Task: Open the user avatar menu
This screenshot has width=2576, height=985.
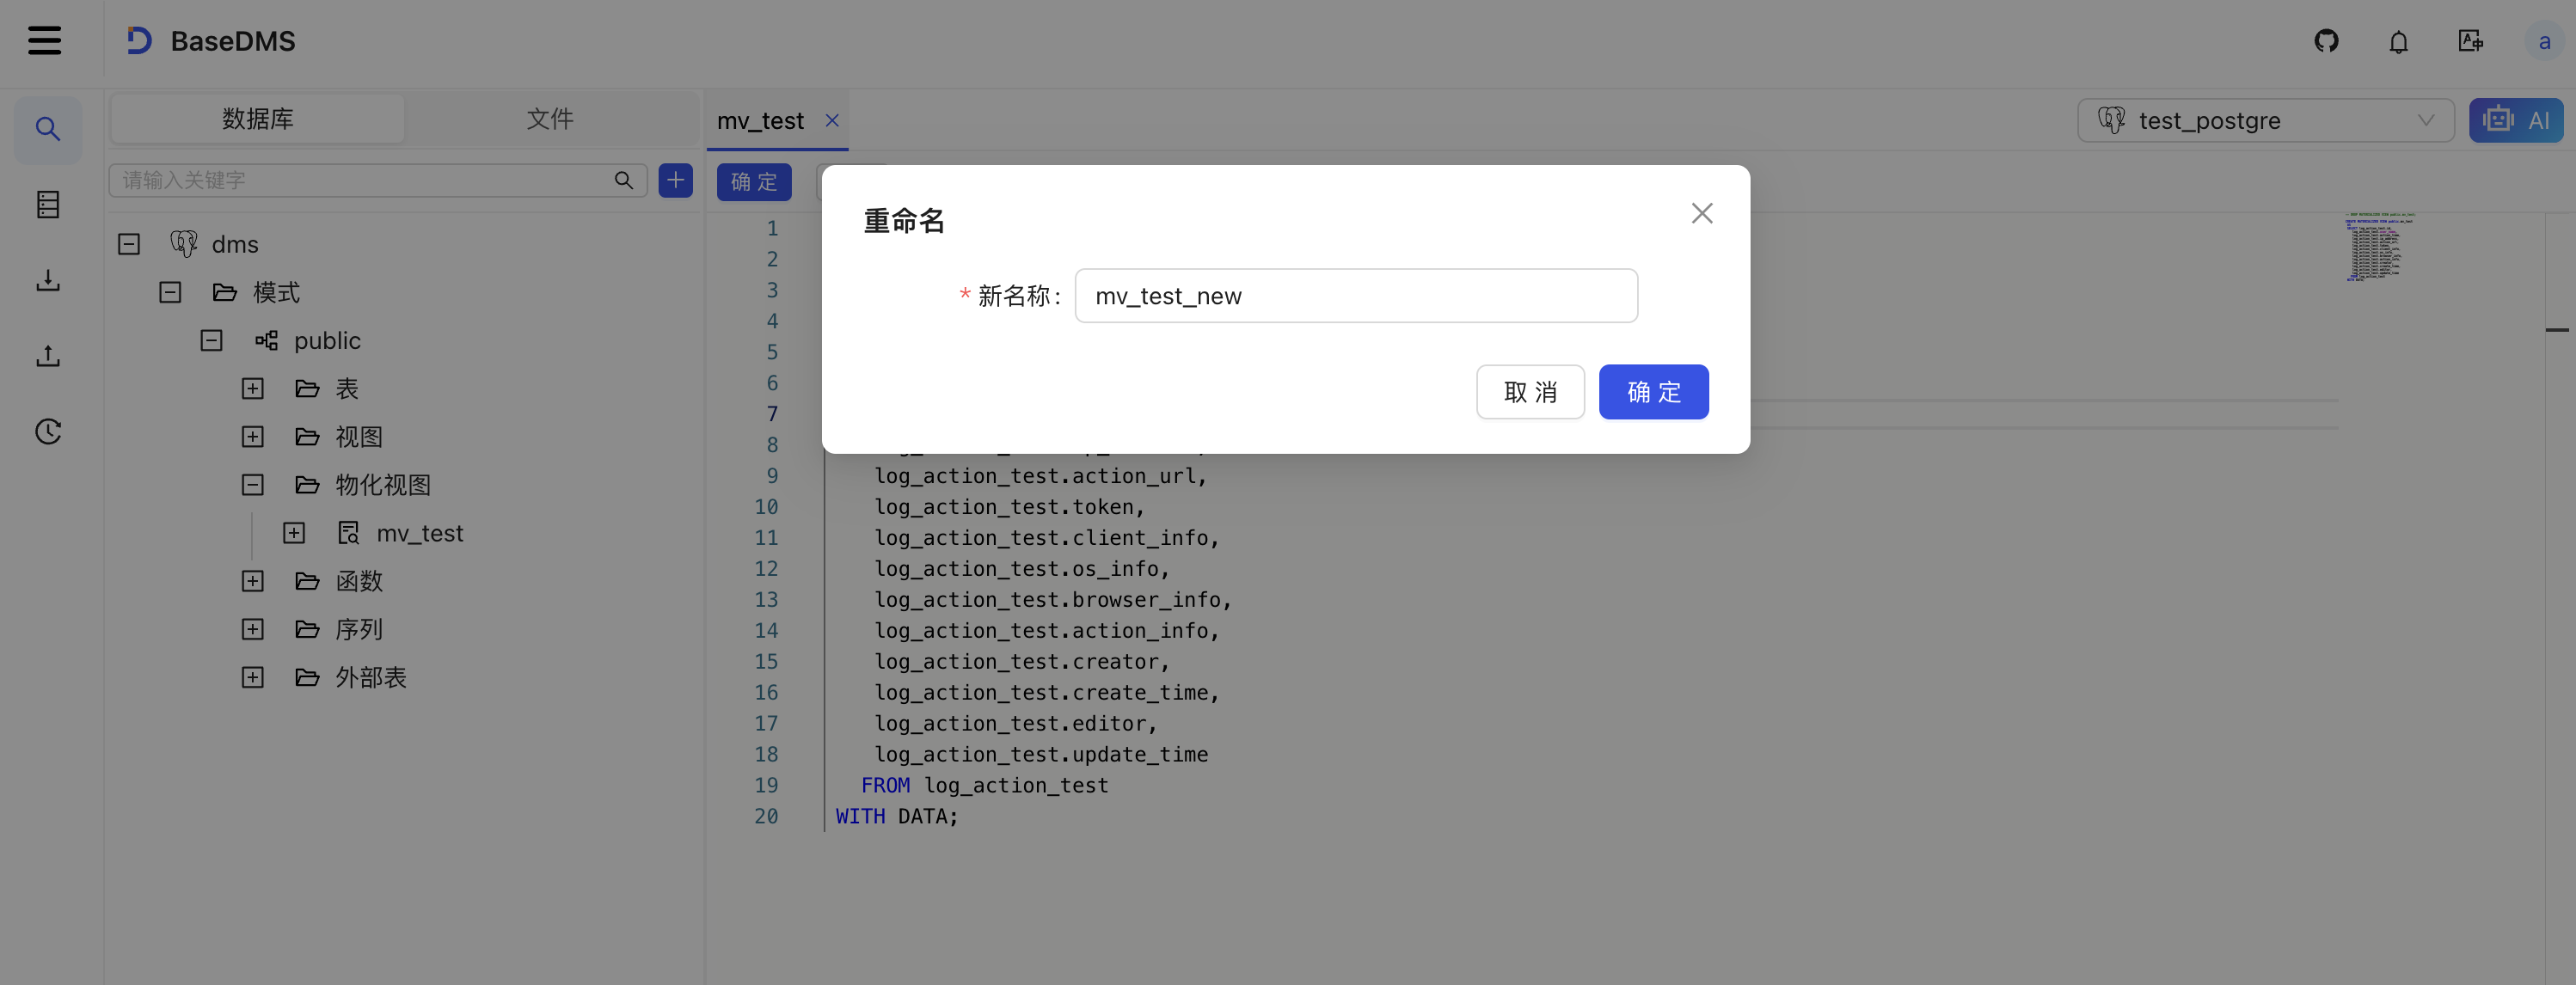Action: click(x=2543, y=41)
